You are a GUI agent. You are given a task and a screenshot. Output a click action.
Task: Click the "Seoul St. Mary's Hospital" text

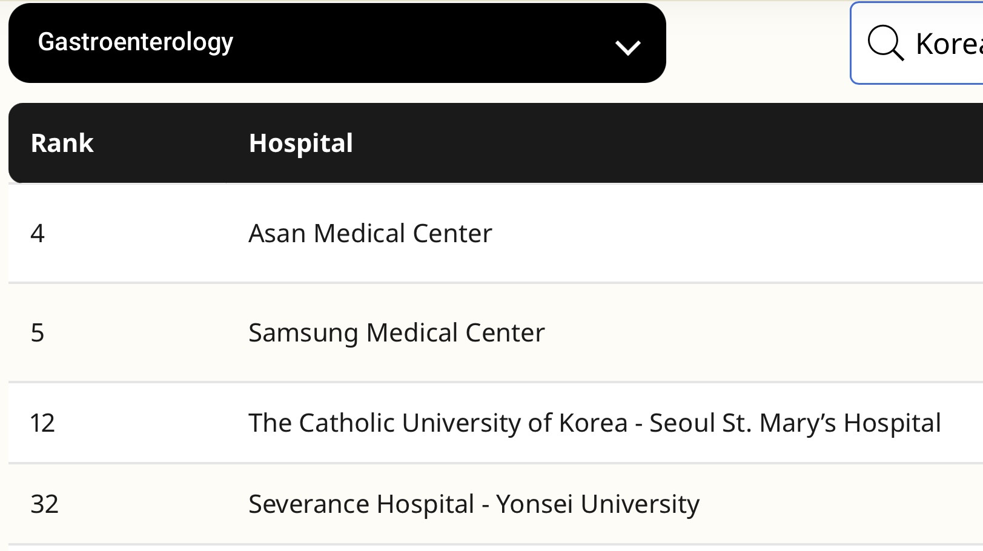795,423
